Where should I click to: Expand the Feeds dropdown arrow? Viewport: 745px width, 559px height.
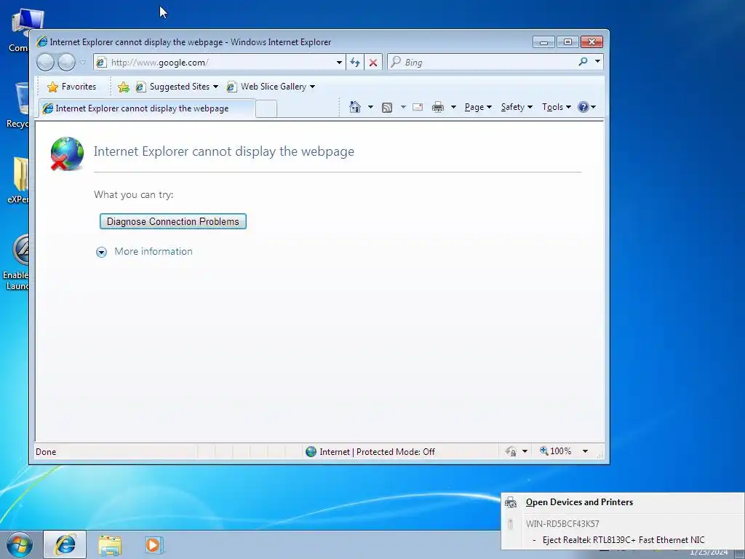point(403,107)
